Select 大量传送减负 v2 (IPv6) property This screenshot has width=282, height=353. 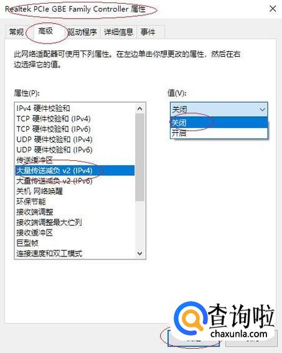point(75,181)
